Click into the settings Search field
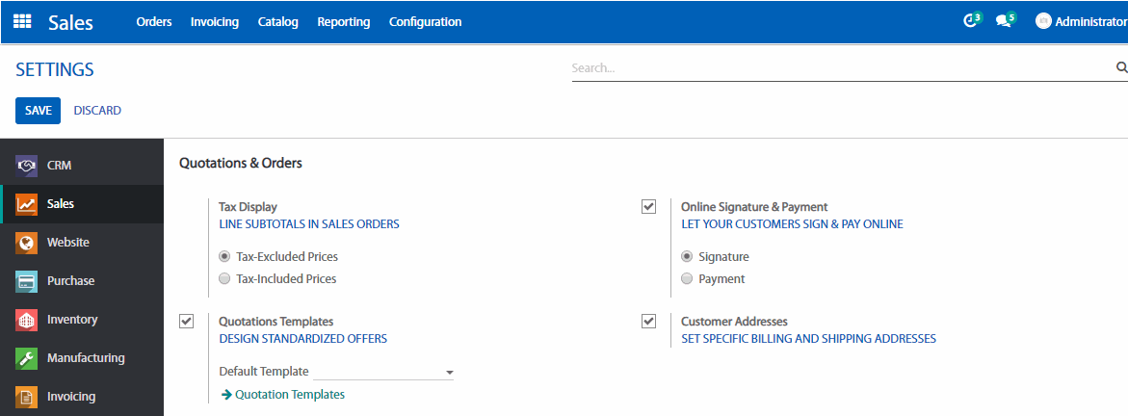Screen dimensions: 1128x416 [838, 68]
